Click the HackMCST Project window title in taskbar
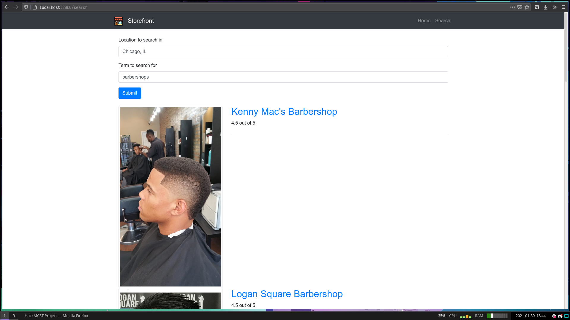Viewport: 570px width, 320px height. click(x=56, y=316)
